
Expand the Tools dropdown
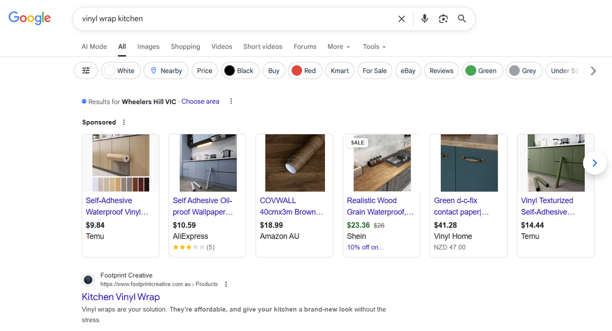tap(374, 46)
